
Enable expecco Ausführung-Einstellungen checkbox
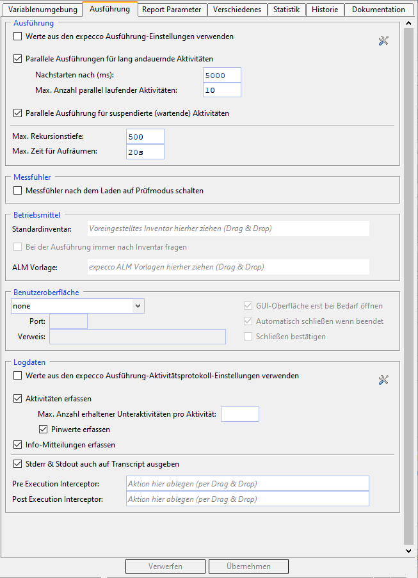click(x=18, y=37)
